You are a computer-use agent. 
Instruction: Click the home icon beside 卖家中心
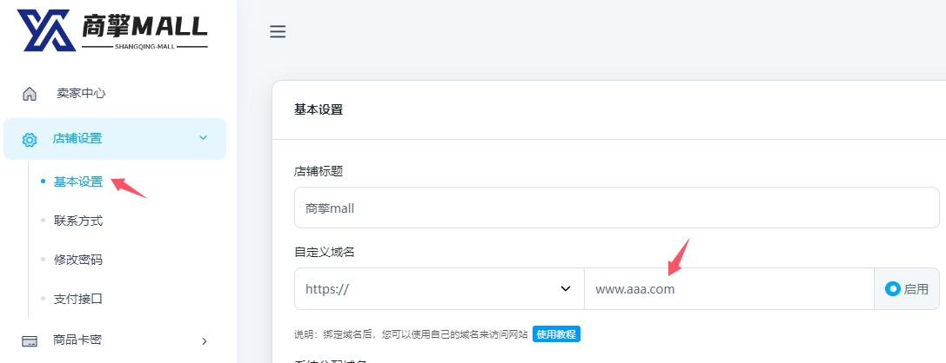[x=30, y=94]
